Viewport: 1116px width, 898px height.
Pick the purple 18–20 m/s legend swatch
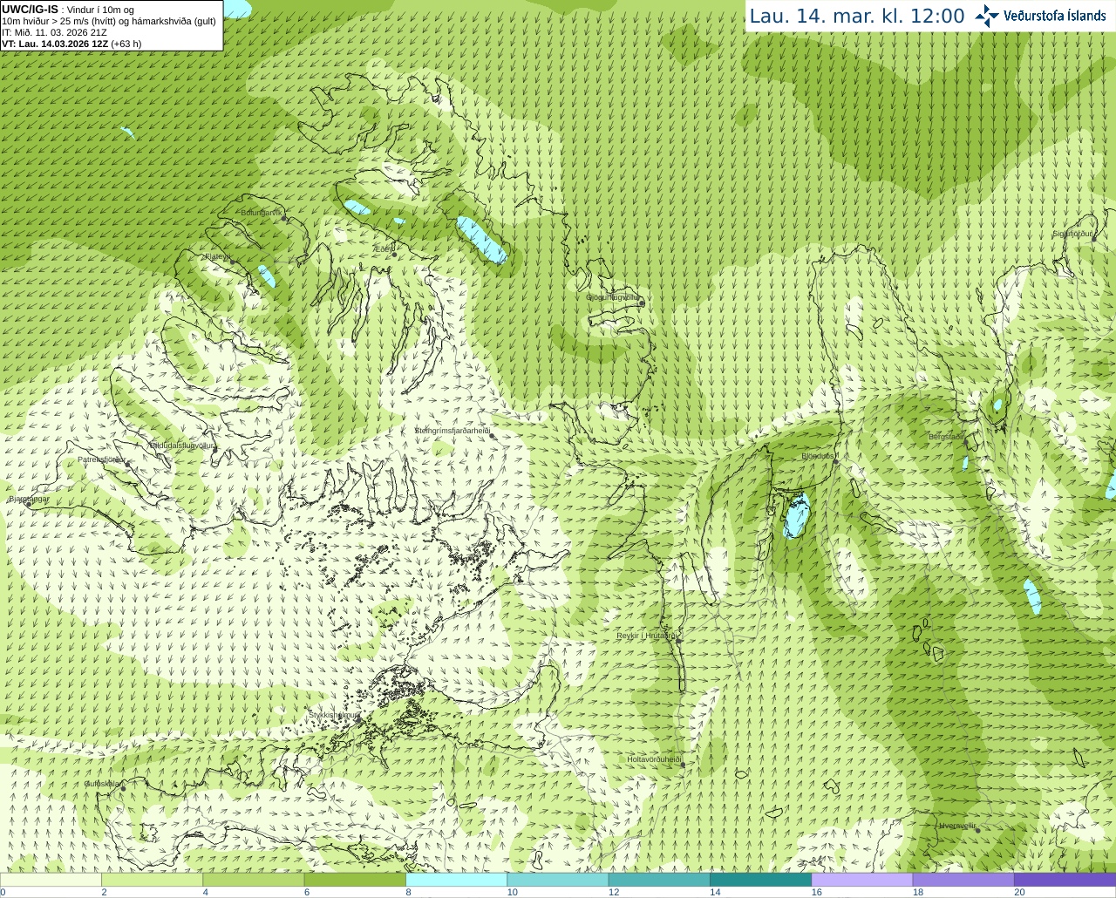tap(963, 880)
